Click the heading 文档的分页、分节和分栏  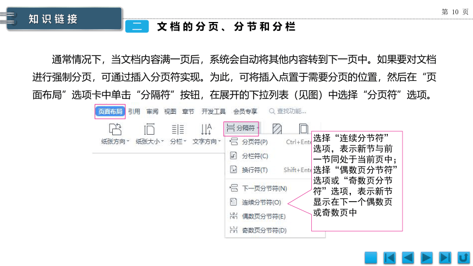226,26
